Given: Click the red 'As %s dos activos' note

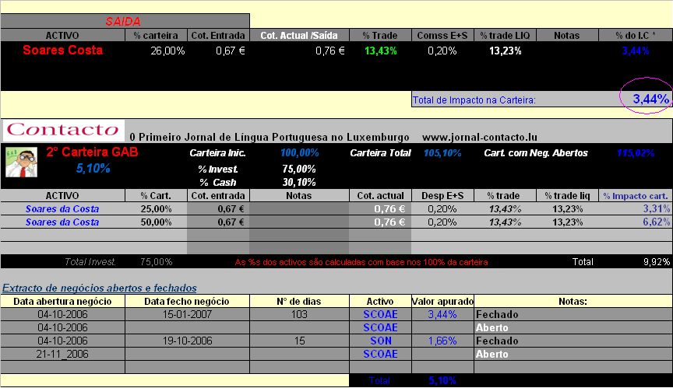Looking at the screenshot, I should 361,262.
